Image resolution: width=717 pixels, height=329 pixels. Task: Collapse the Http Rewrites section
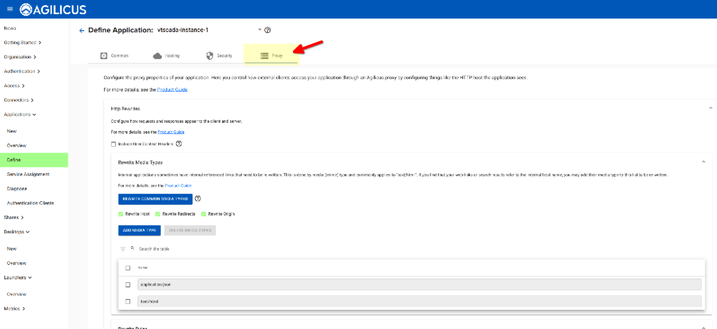tap(710, 108)
